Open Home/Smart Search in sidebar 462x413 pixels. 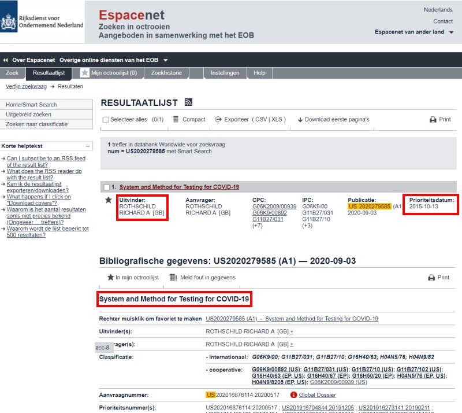click(x=46, y=105)
